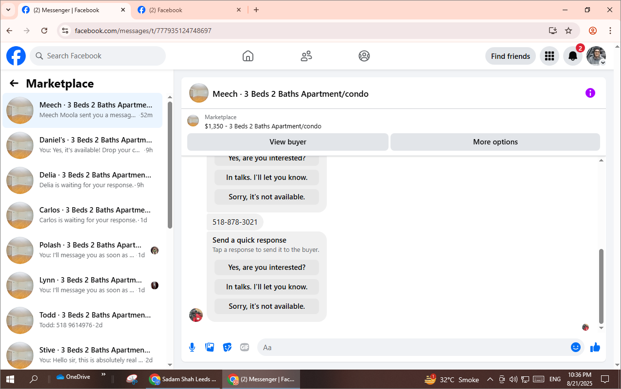Click the browser address bar URL
The width and height of the screenshot is (621, 389).
[x=143, y=31]
